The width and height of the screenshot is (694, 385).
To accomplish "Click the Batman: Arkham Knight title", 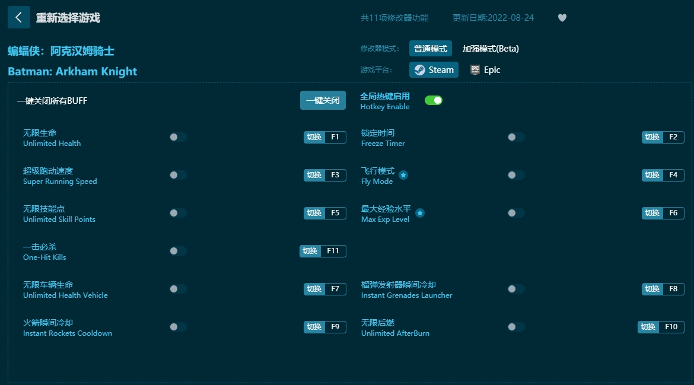I will pos(72,71).
